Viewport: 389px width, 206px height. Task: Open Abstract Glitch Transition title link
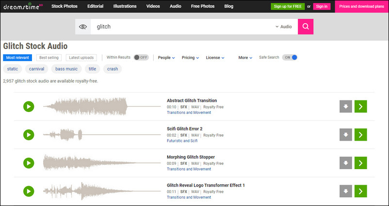192,101
